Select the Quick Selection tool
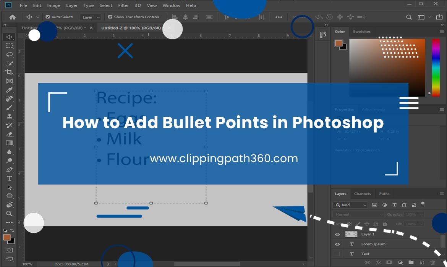The width and height of the screenshot is (447, 267). [x=9, y=63]
